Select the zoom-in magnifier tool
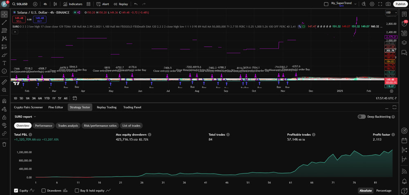 [x=4, y=90]
